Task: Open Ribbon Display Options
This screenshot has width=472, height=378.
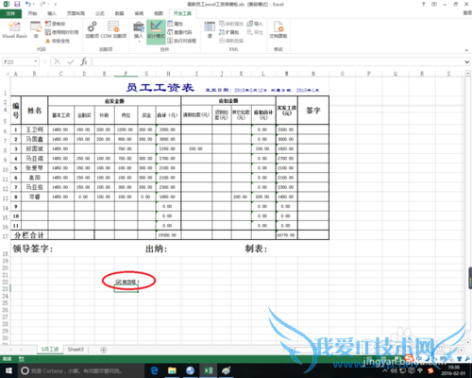Action: pos(434,4)
